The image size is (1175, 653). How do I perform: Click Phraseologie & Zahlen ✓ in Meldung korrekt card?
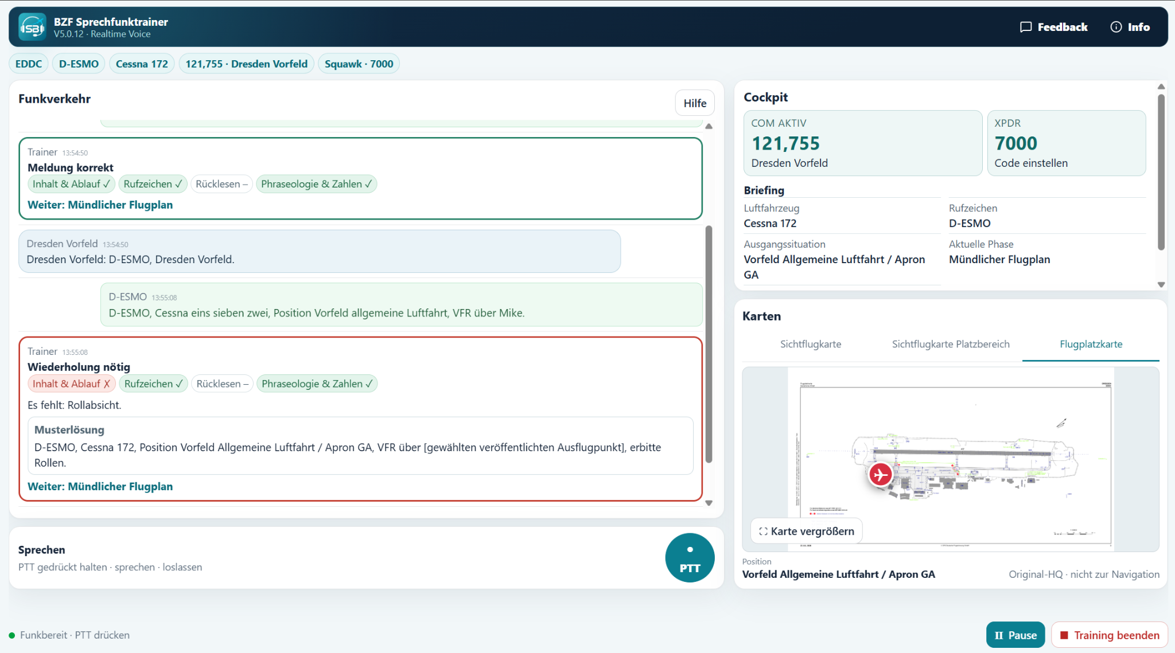[x=316, y=184]
